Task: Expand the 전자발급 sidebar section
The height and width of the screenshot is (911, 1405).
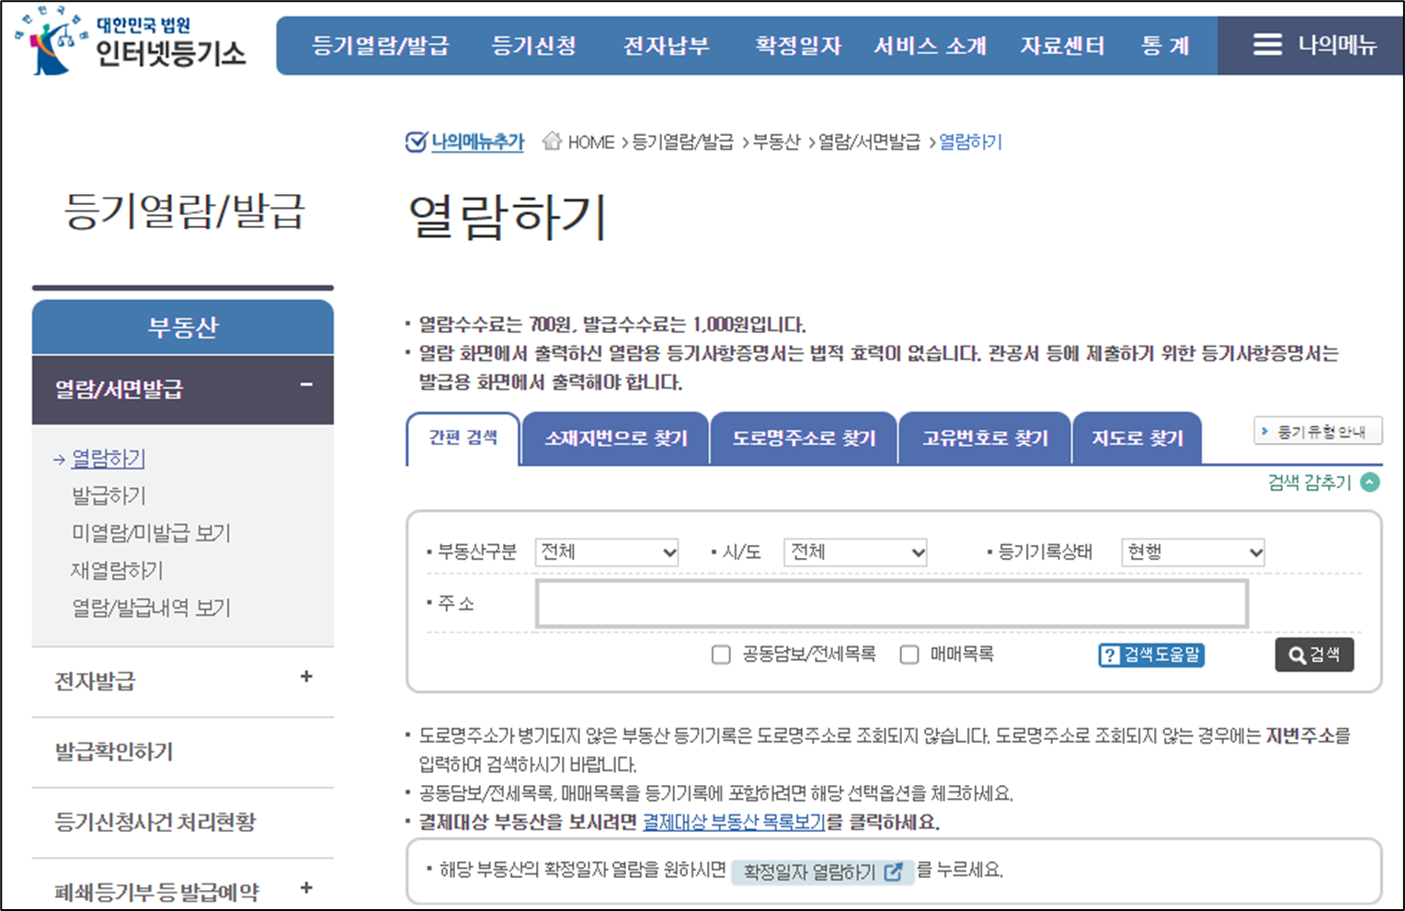Action: click(305, 676)
